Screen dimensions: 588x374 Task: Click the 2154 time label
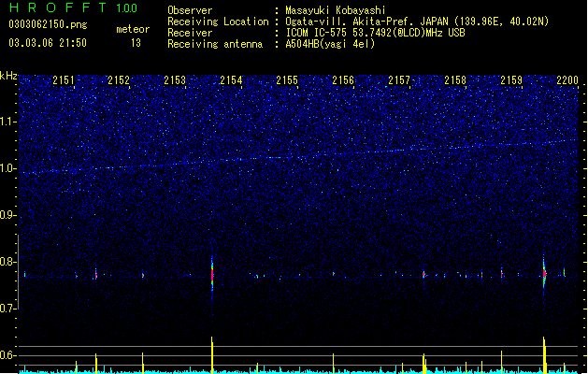click(231, 80)
